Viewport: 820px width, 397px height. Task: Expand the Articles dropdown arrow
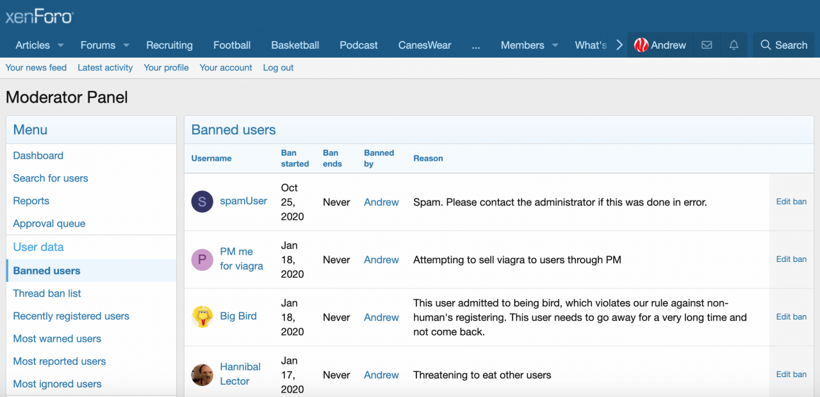click(x=61, y=45)
